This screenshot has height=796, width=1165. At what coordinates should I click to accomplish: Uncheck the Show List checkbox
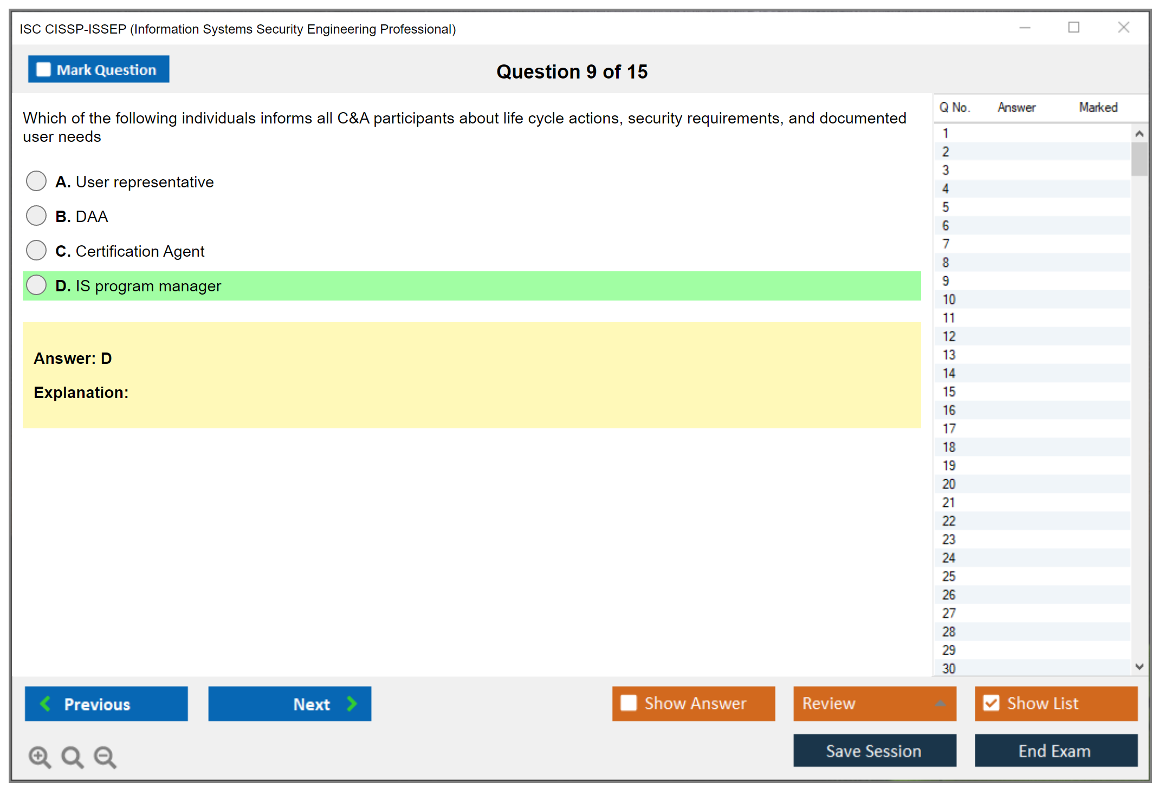[x=991, y=703]
